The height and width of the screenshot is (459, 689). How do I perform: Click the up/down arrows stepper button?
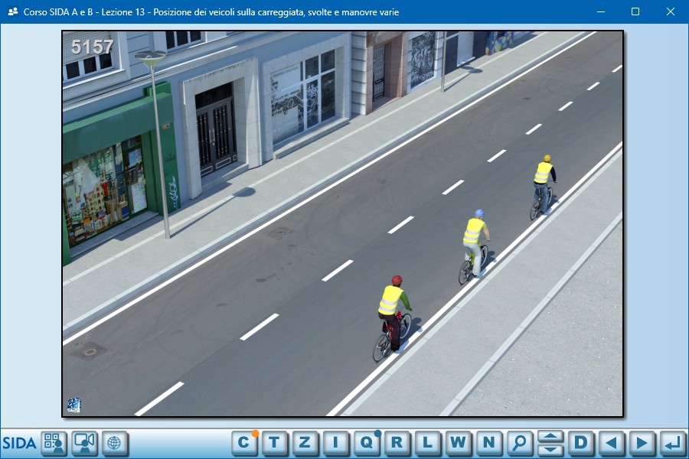click(x=550, y=442)
